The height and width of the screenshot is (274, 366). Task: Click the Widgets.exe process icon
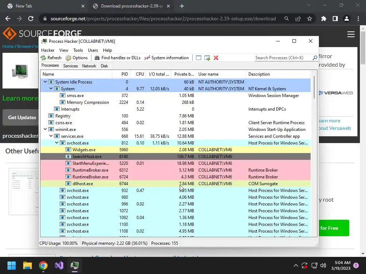click(x=68, y=149)
